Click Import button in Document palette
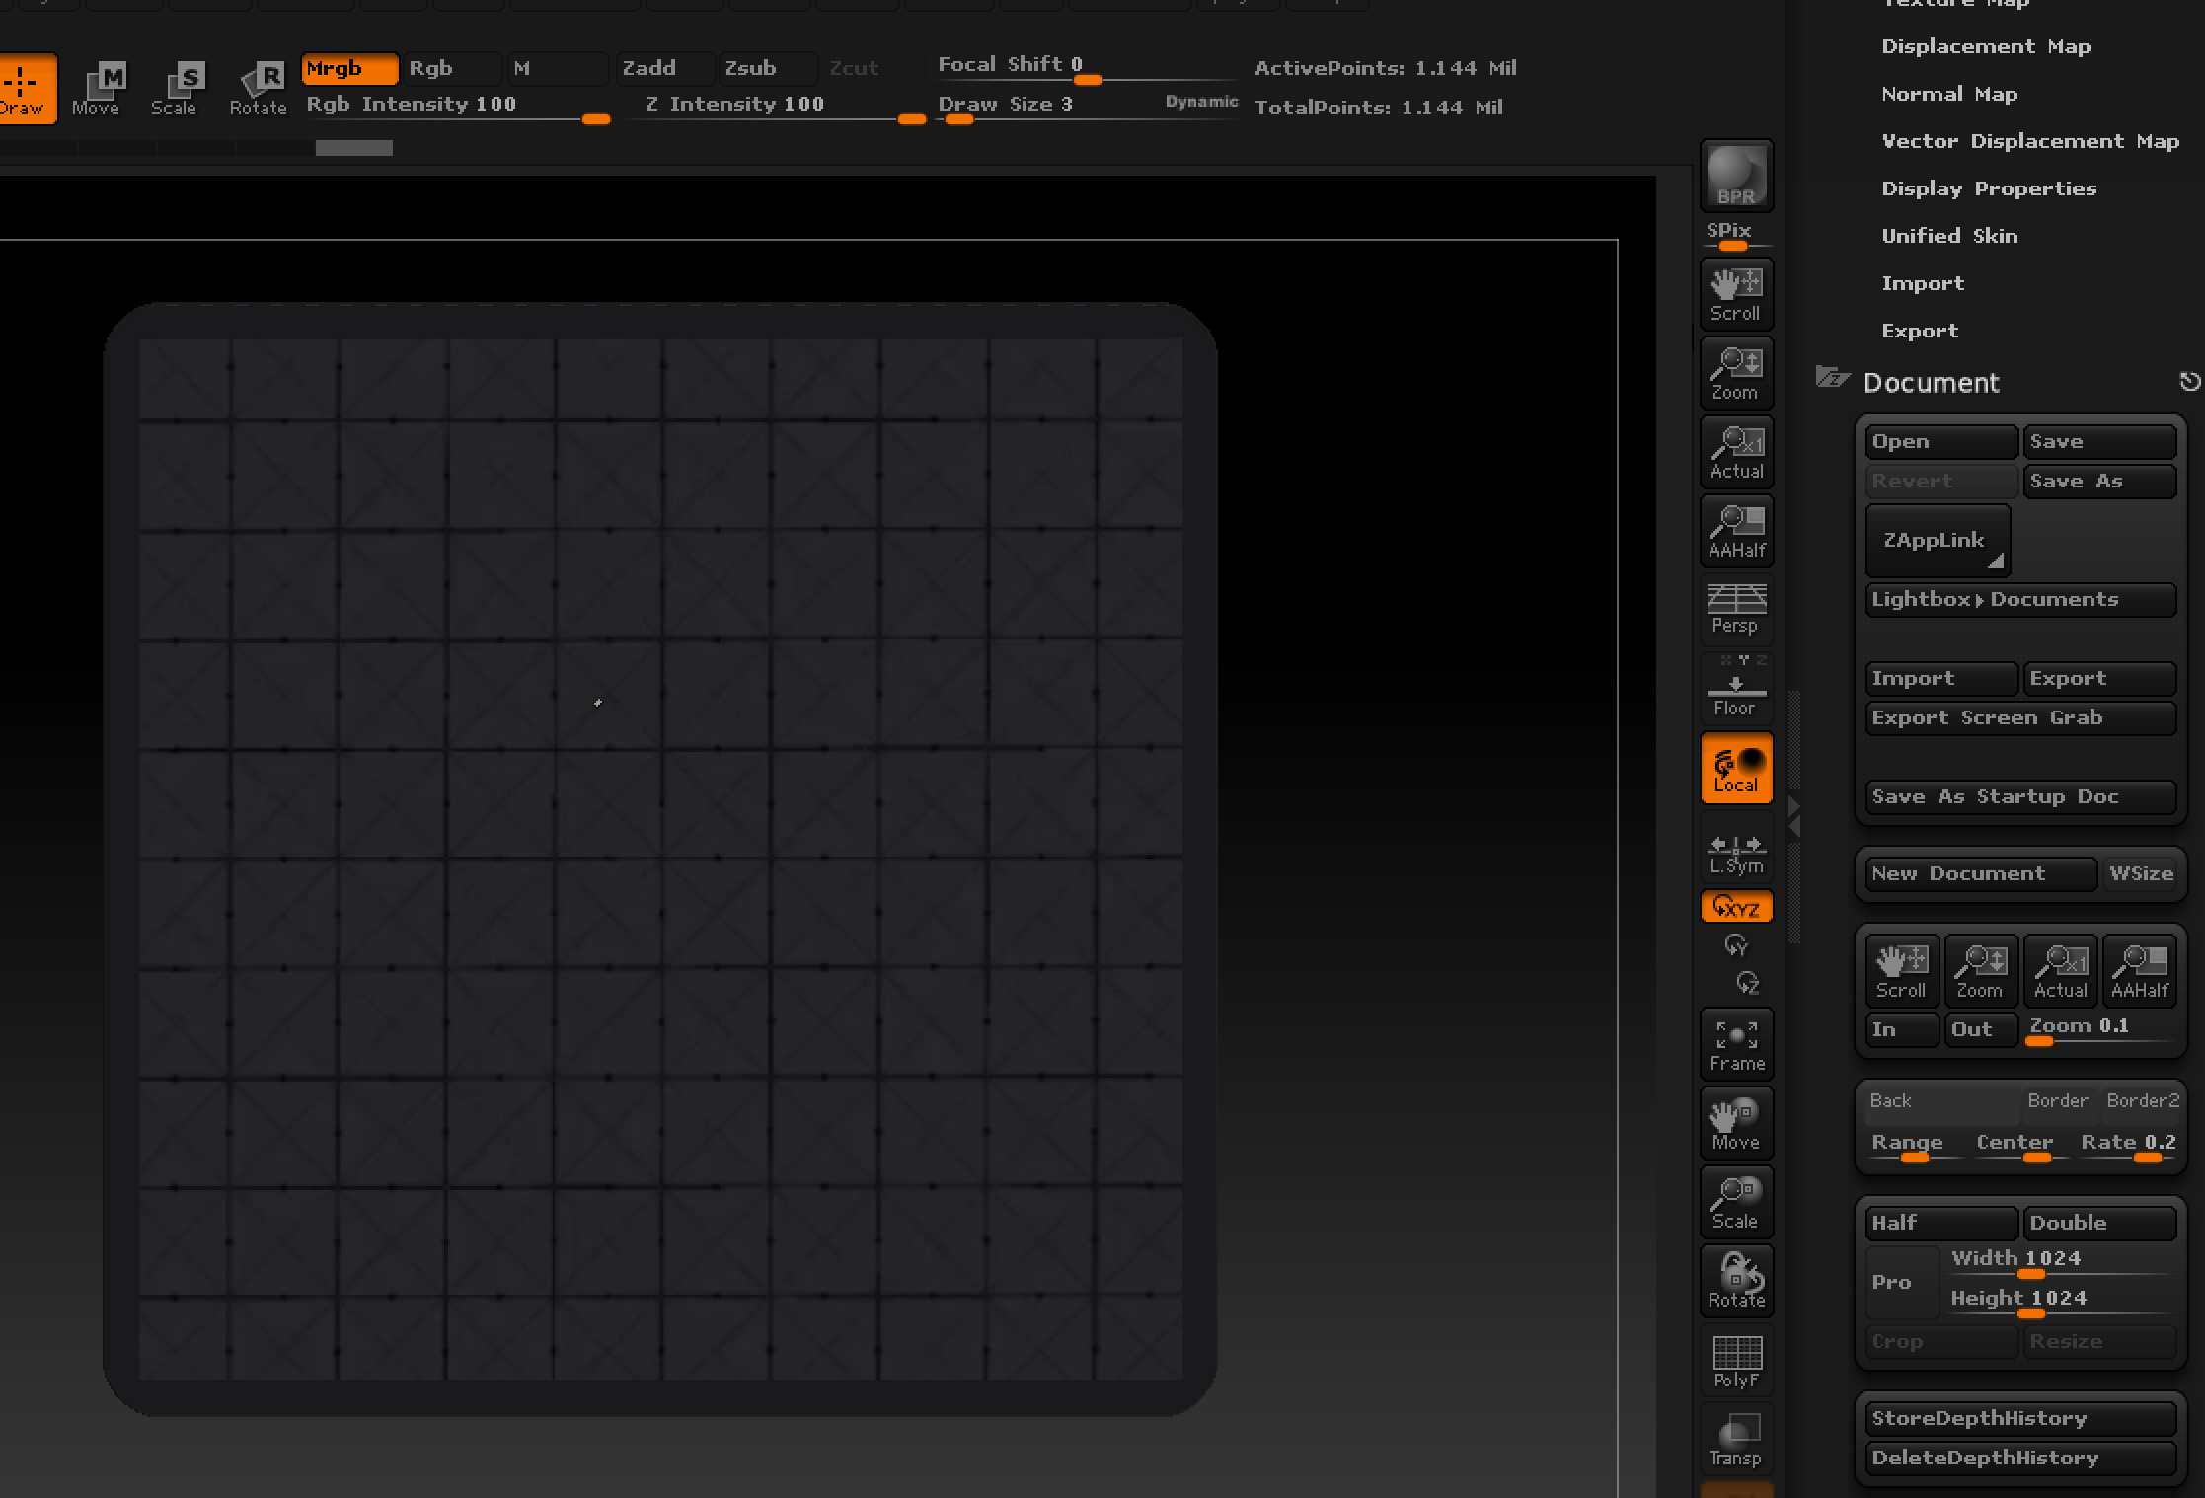The image size is (2205, 1498). (1941, 679)
